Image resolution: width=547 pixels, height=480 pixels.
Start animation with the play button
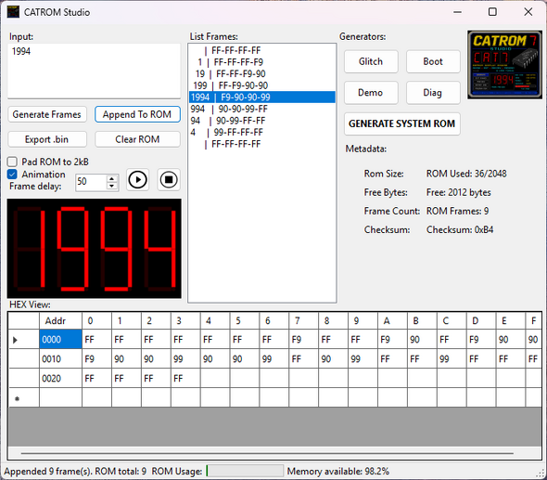(137, 180)
